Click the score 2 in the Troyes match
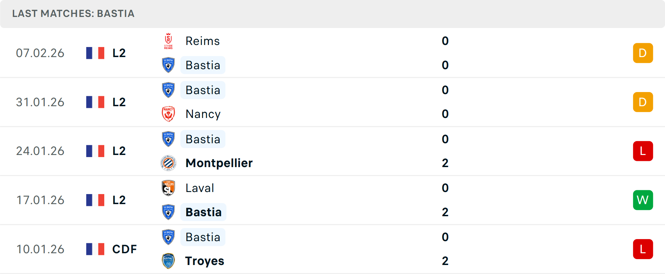This screenshot has height=274, width=665. pyautogui.click(x=445, y=261)
